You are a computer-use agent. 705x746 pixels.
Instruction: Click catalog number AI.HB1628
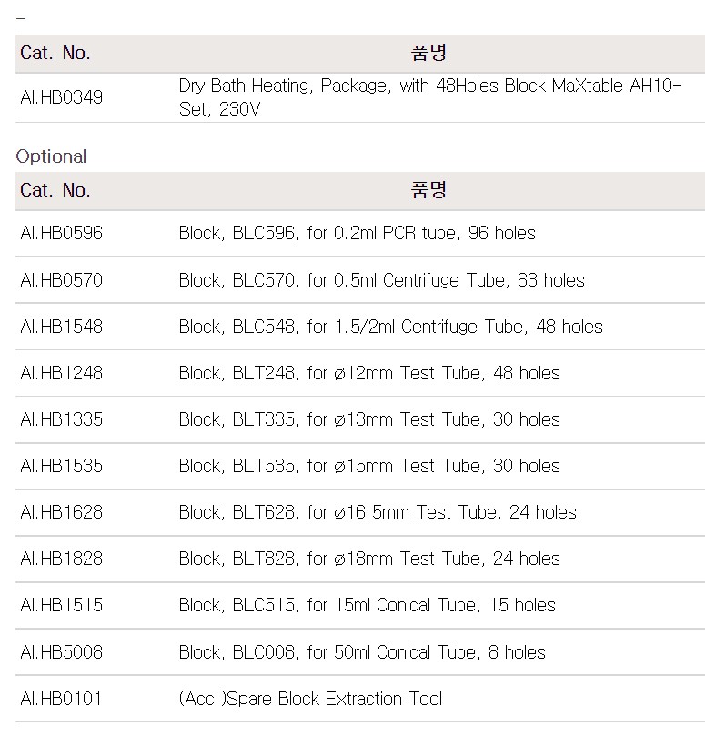[61, 512]
